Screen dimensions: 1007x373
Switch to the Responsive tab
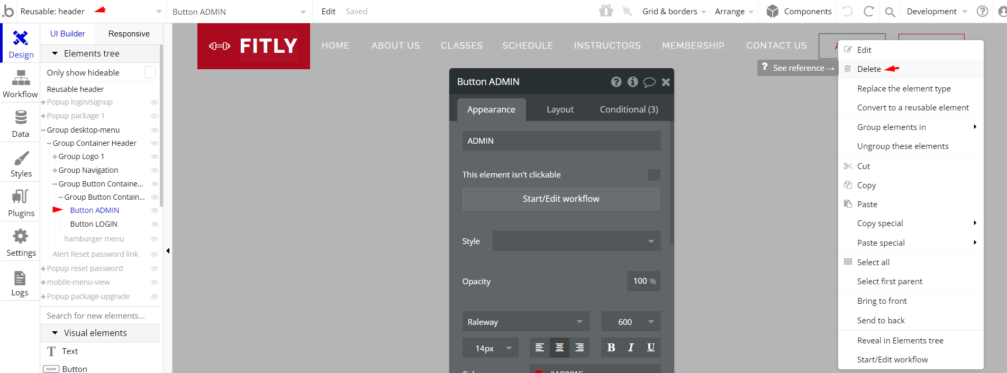point(129,34)
